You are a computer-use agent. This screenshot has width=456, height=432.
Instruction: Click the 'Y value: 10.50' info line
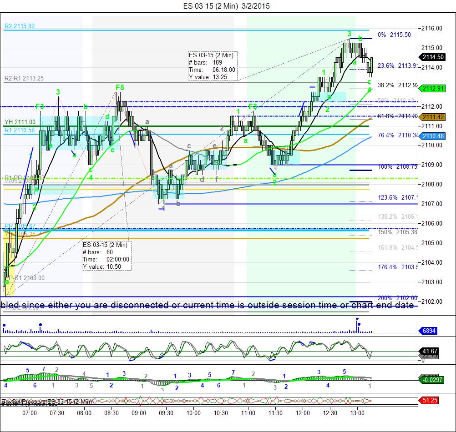coord(102,266)
